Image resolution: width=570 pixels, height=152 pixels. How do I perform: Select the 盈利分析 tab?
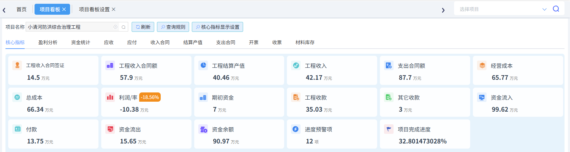pyautogui.click(x=48, y=42)
